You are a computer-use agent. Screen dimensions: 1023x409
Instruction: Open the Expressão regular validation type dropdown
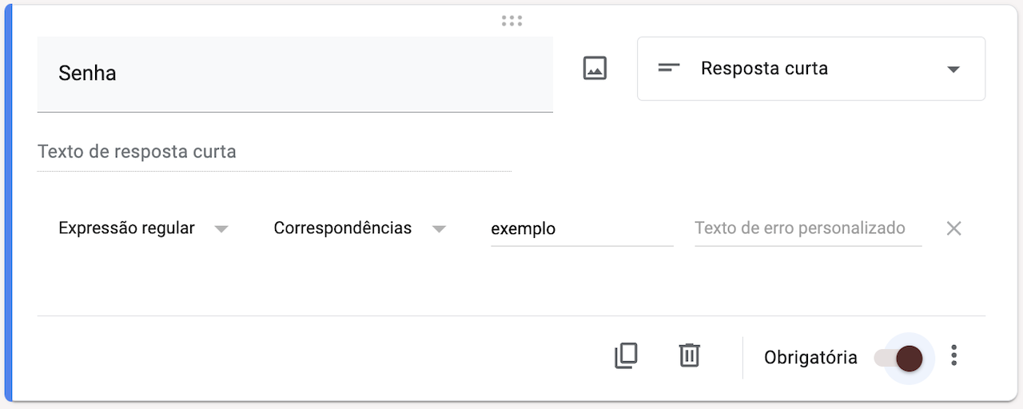point(127,228)
